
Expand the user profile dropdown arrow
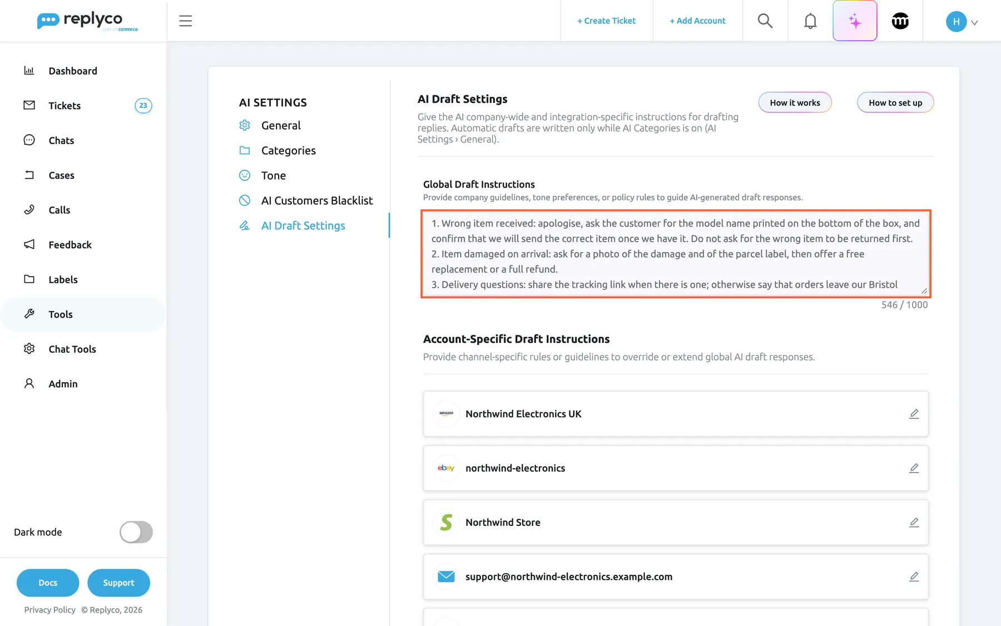click(x=974, y=22)
